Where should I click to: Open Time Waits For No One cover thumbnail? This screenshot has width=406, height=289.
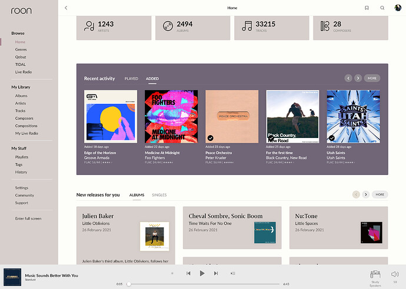point(265,233)
